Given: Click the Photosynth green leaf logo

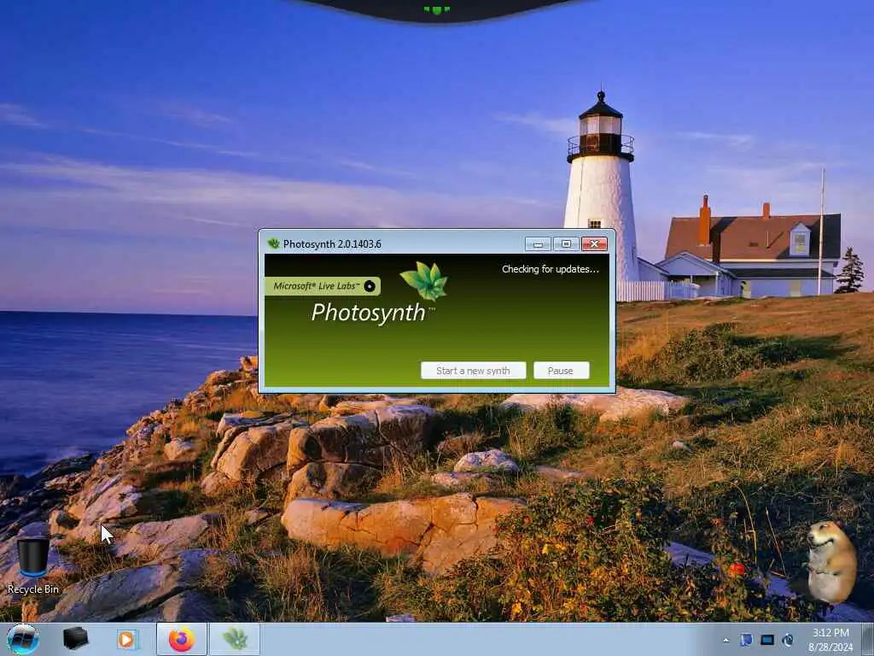Looking at the screenshot, I should [424, 280].
